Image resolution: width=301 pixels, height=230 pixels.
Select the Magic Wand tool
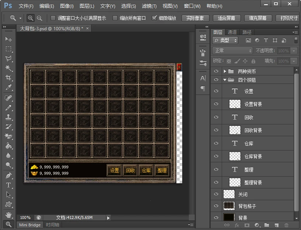[8, 68]
